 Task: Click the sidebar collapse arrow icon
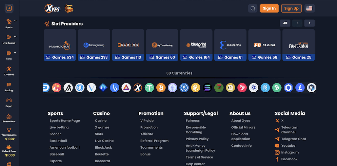point(9,8)
